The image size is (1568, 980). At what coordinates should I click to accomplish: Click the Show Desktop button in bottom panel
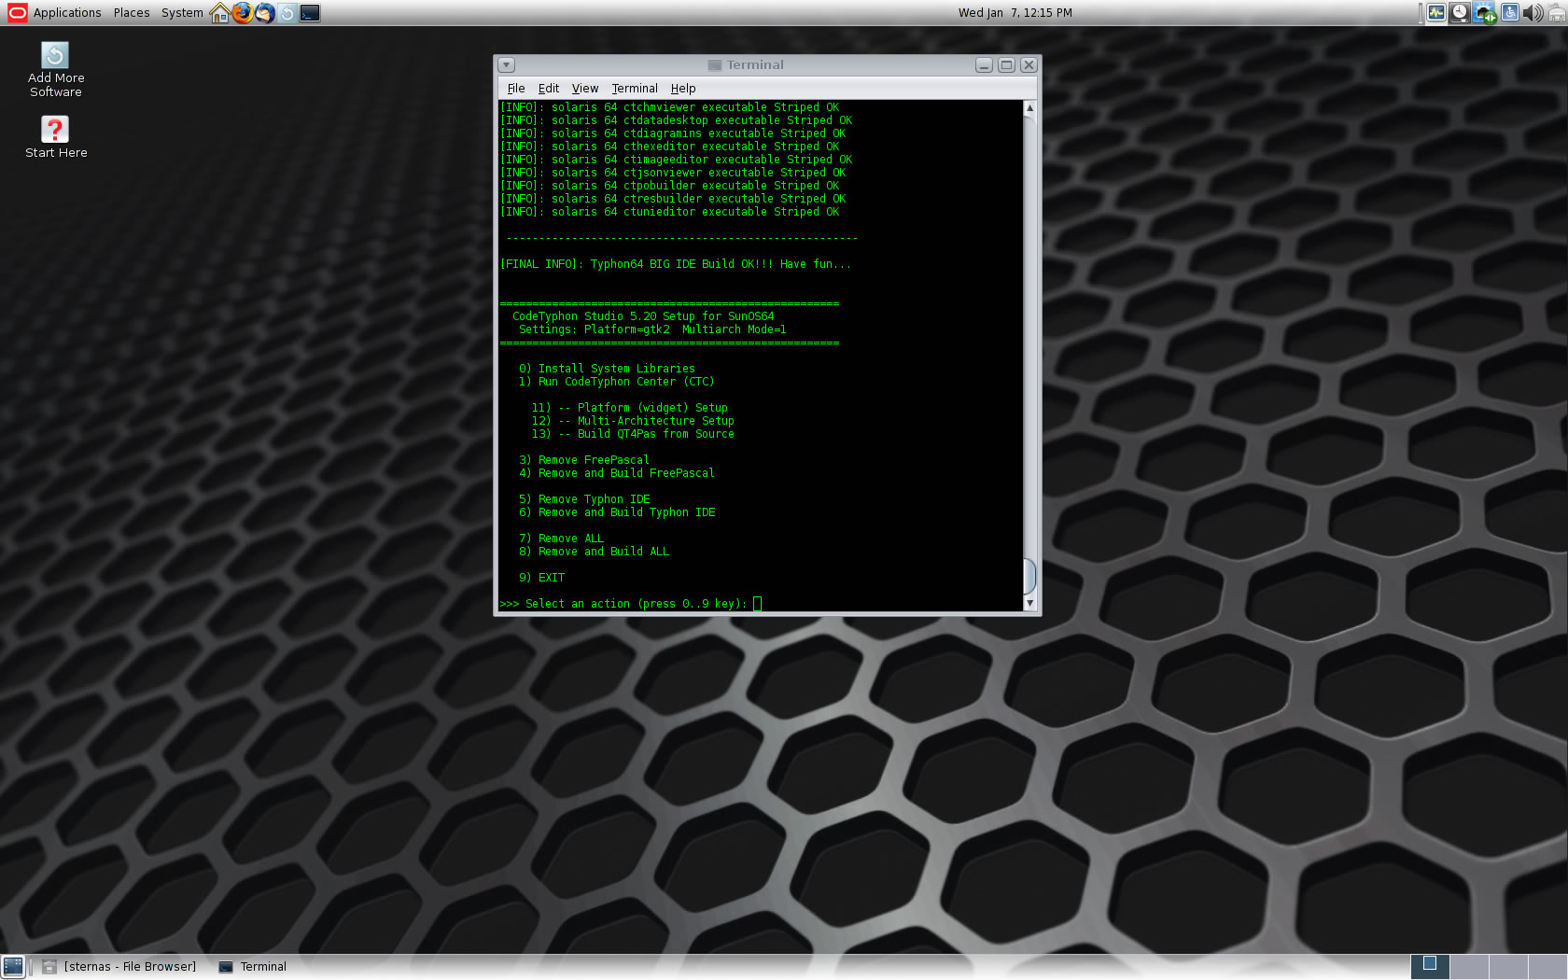[x=13, y=967]
